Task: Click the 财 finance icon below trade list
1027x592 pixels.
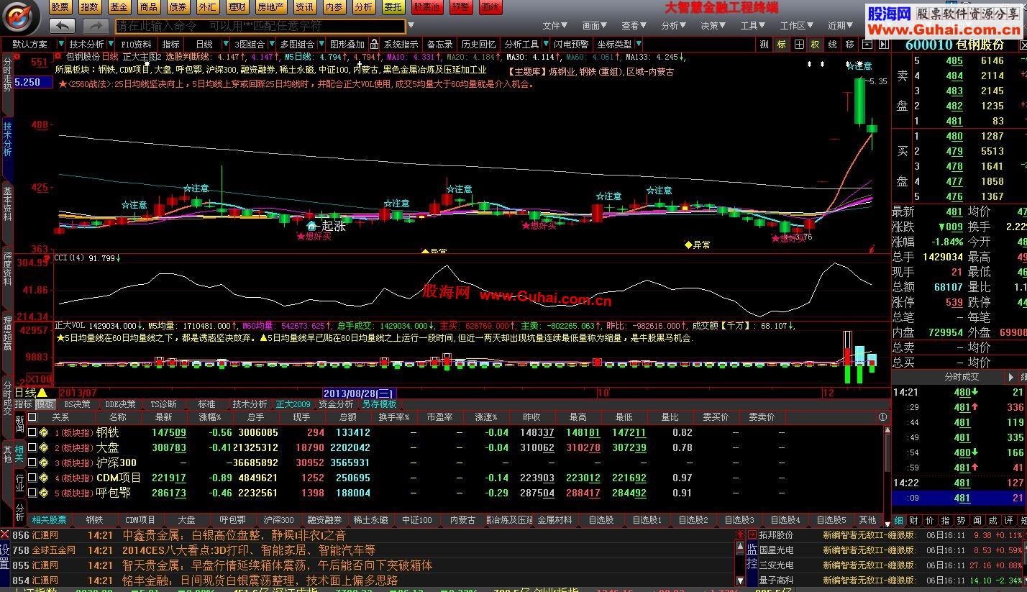Action: coord(913,520)
